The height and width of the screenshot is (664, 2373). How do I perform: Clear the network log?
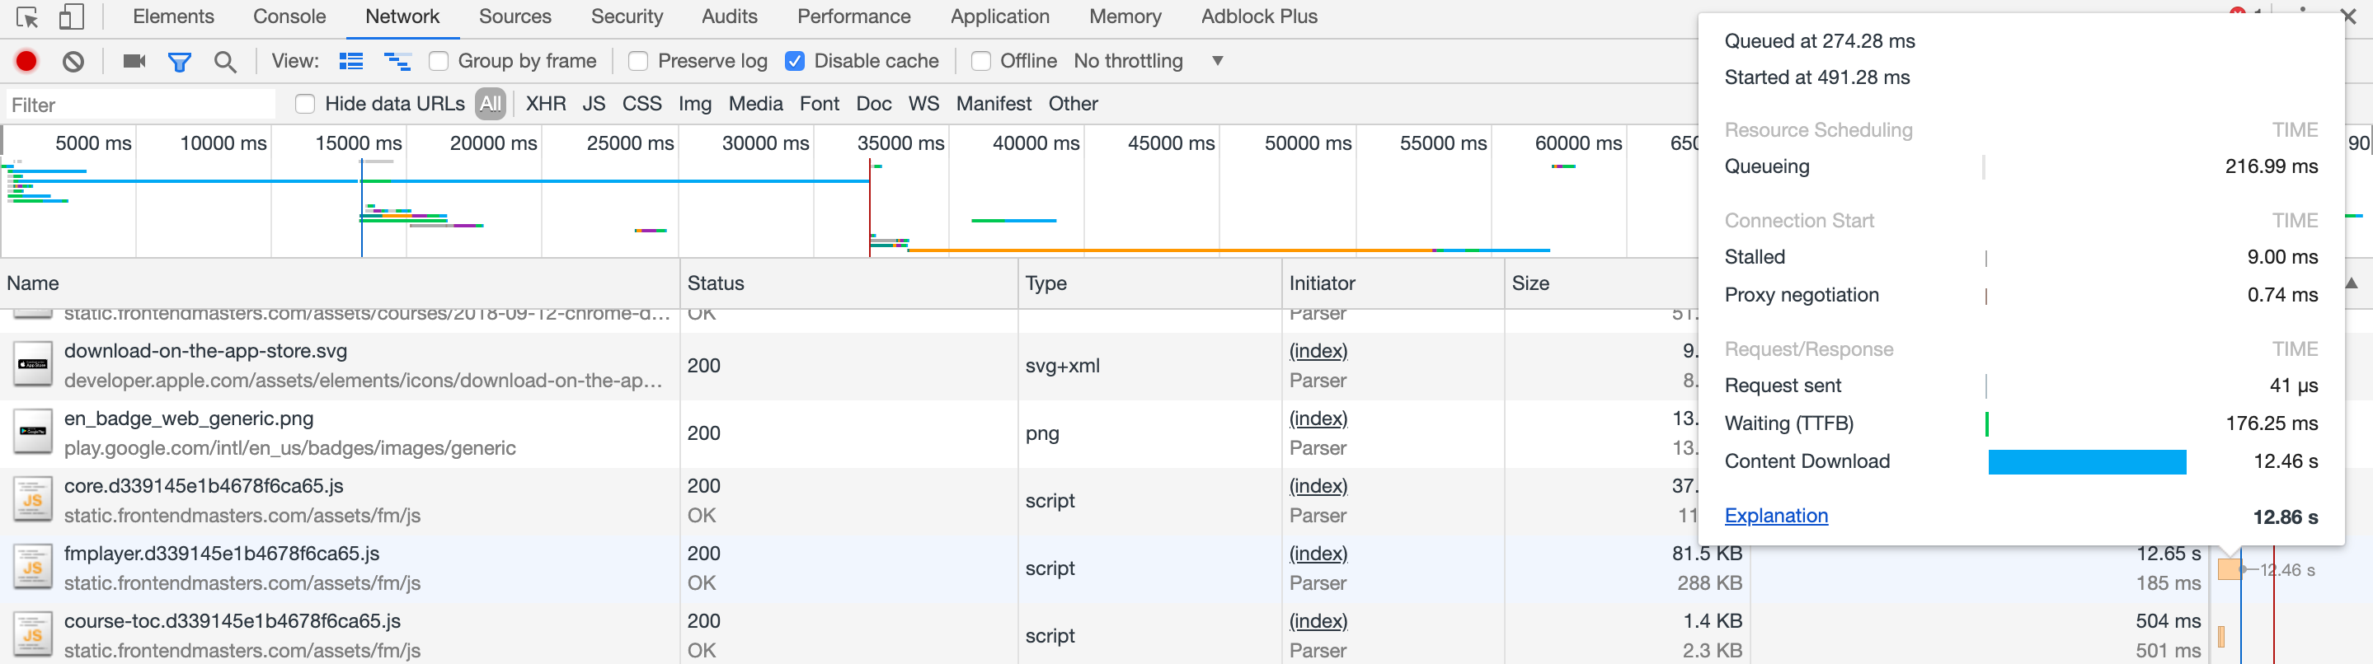pyautogui.click(x=73, y=61)
